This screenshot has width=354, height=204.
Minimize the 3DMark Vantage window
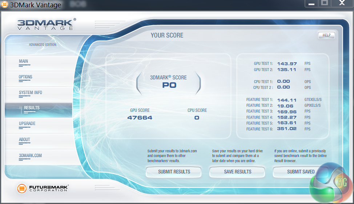[x=311, y=3]
